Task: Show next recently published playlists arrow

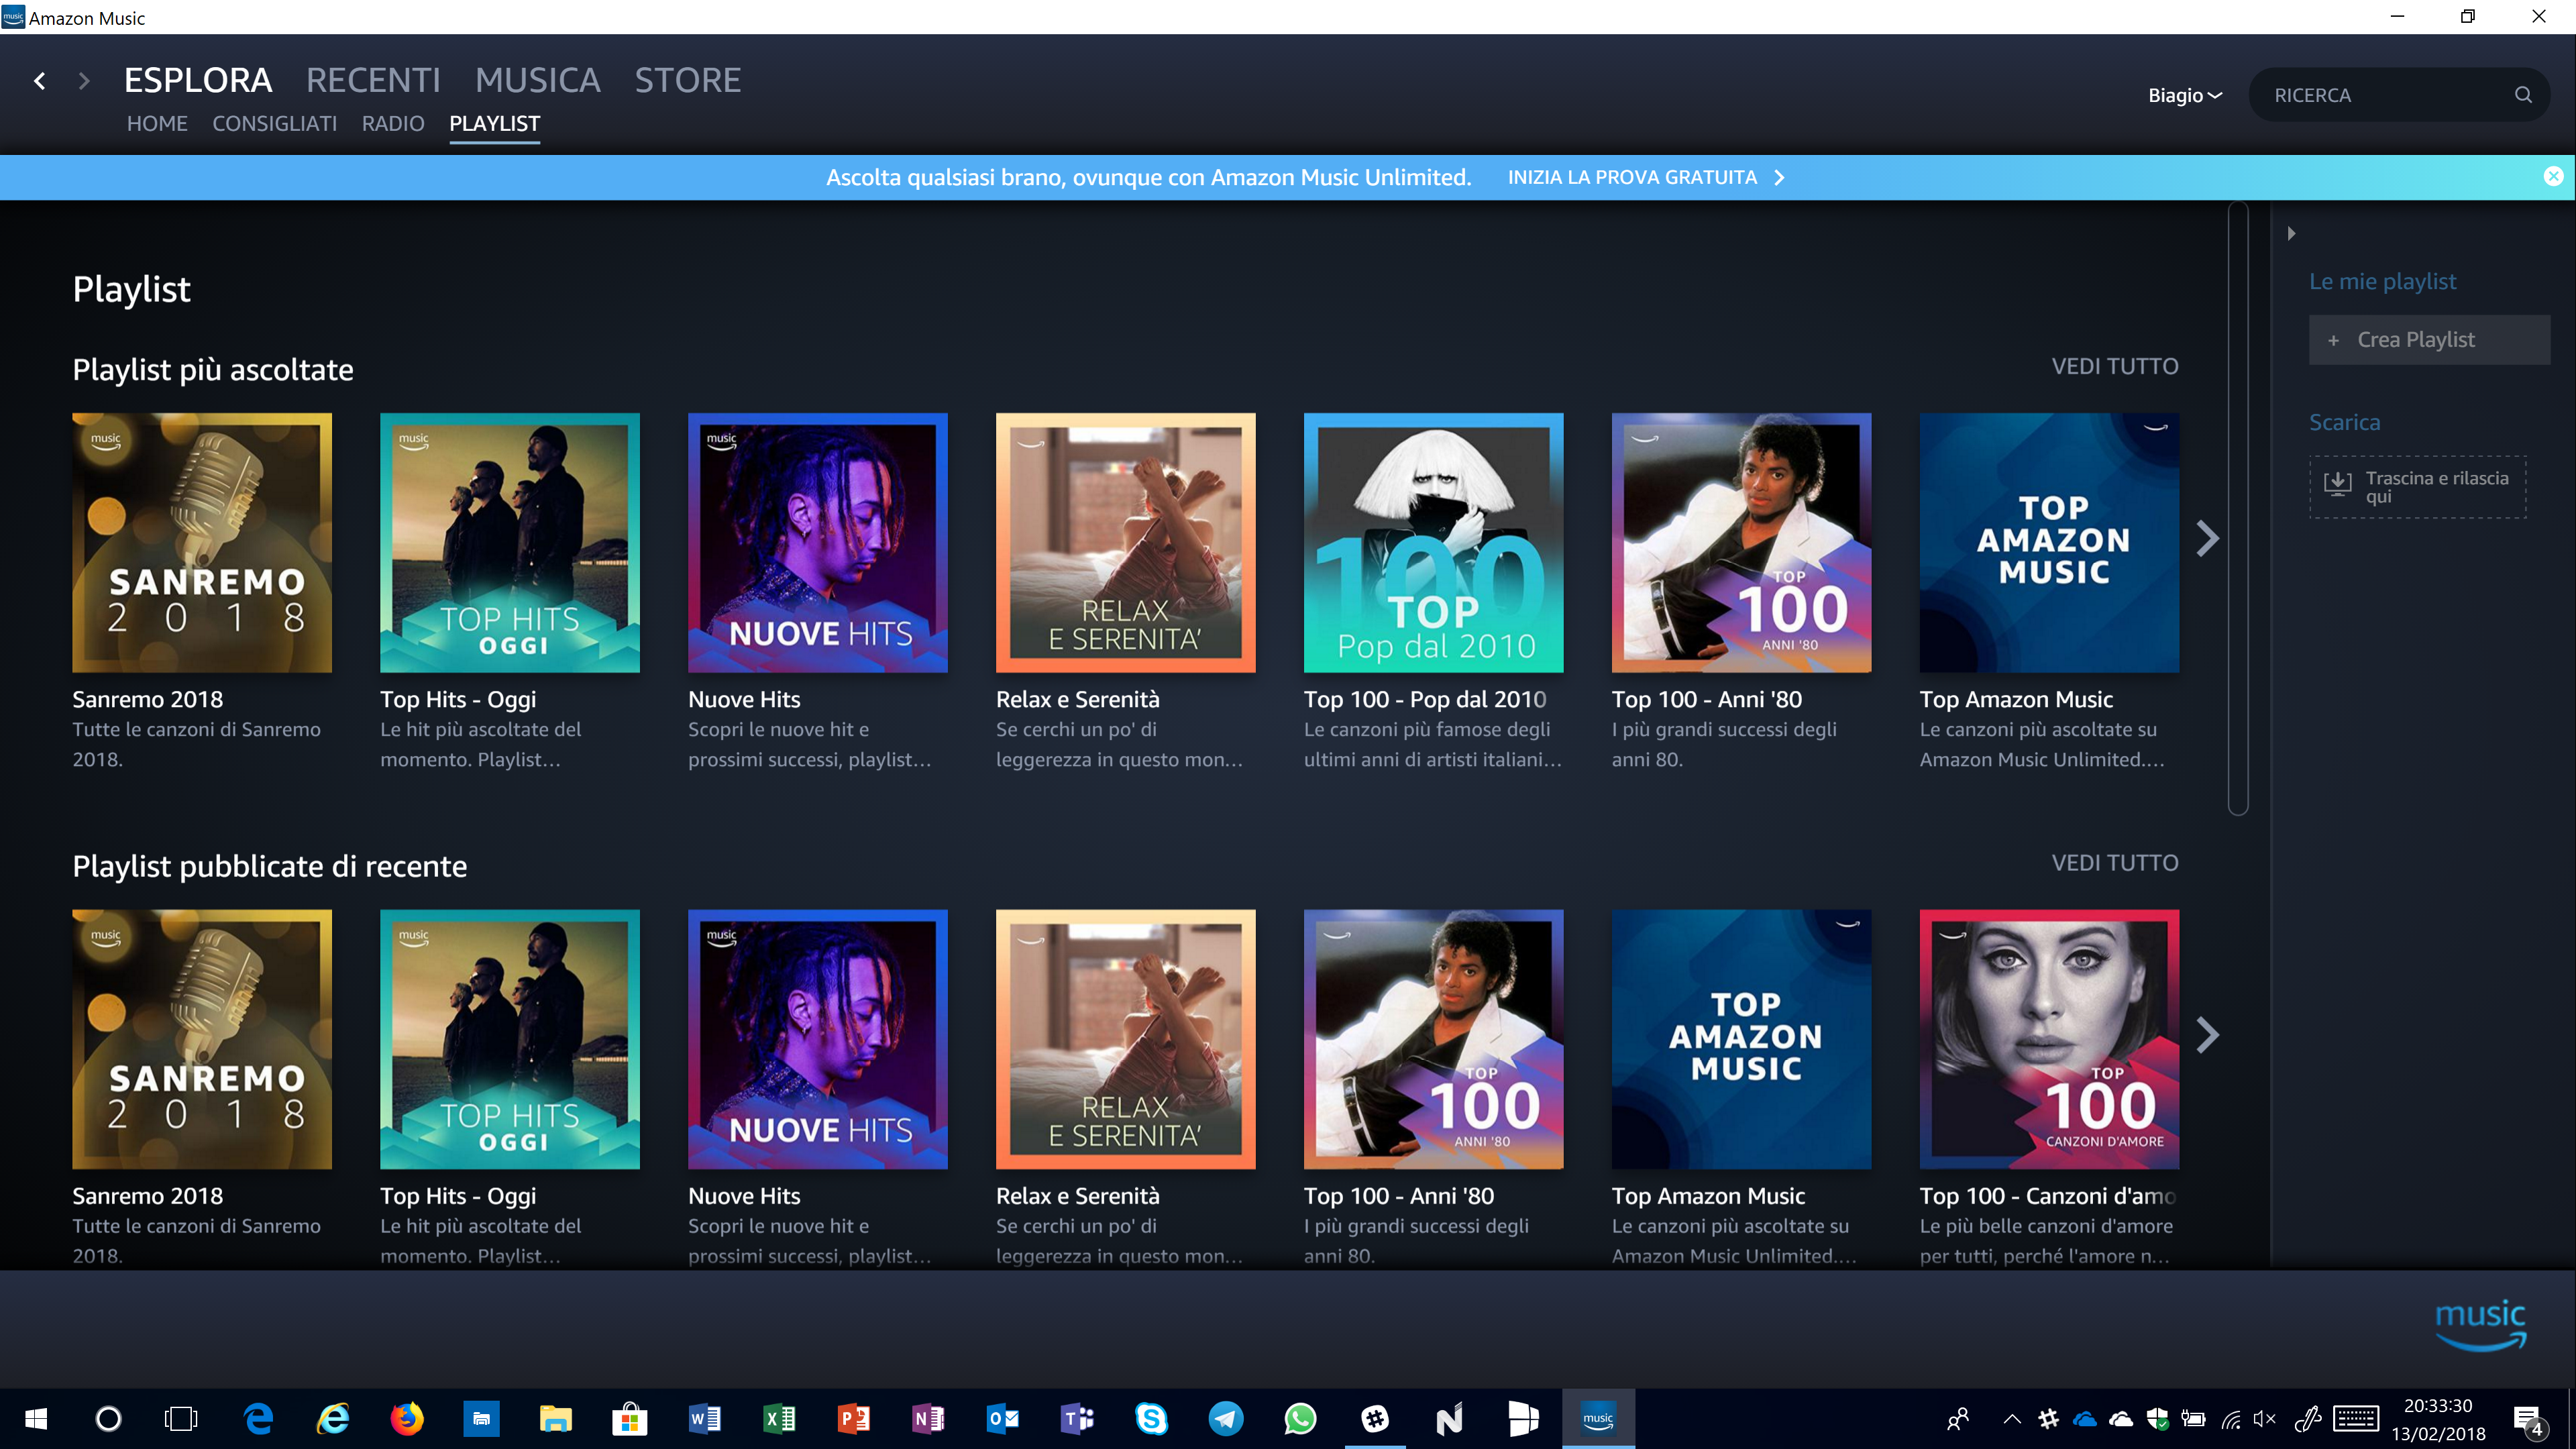Action: click(2207, 1035)
